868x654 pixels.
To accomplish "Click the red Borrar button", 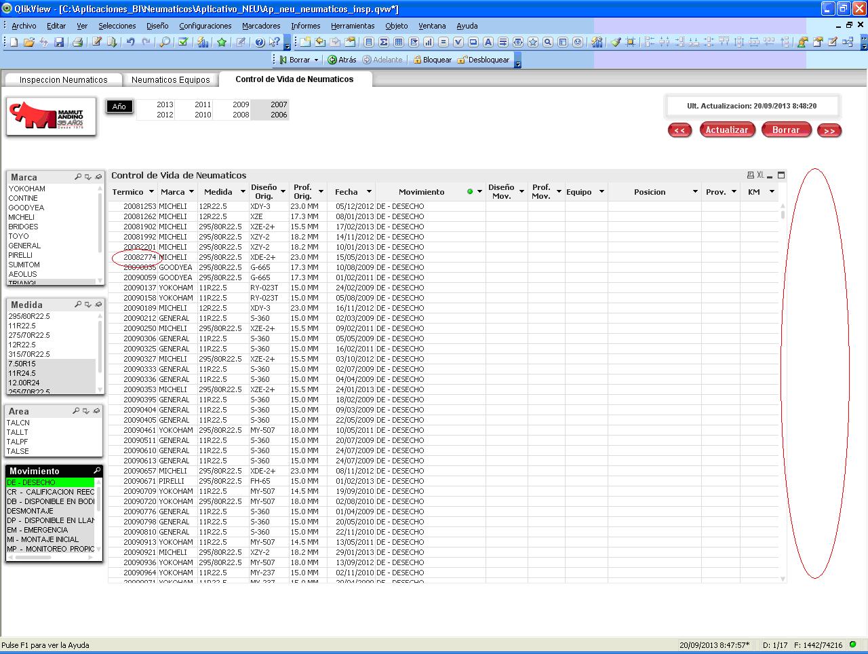I will click(786, 130).
